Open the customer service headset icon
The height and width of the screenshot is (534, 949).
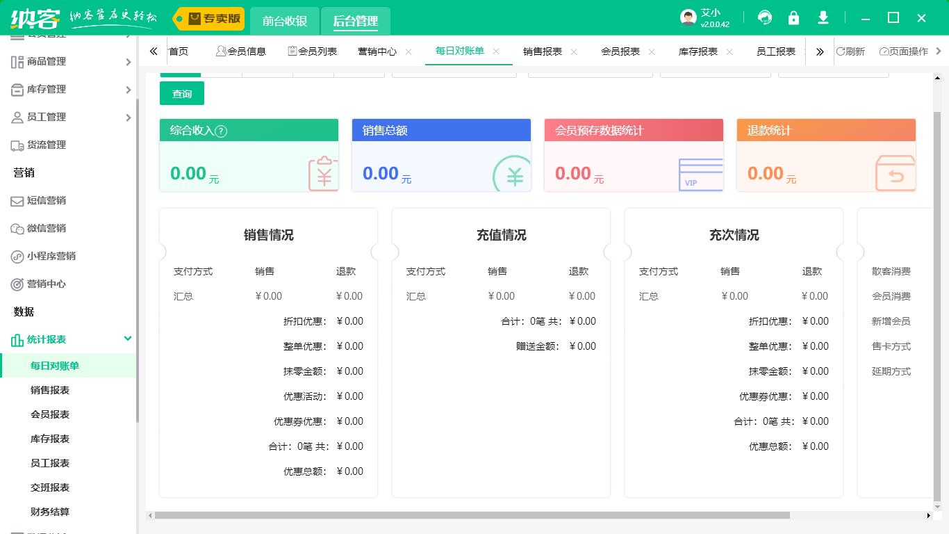764,17
